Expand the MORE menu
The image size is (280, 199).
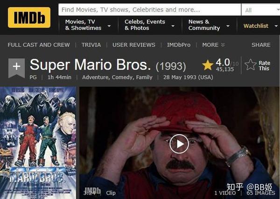coord(213,45)
